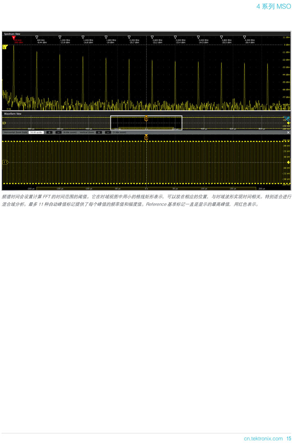The height and width of the screenshot is (443, 295).
Task: Click the trigger level arrow in overview
Action: tap(288, 123)
